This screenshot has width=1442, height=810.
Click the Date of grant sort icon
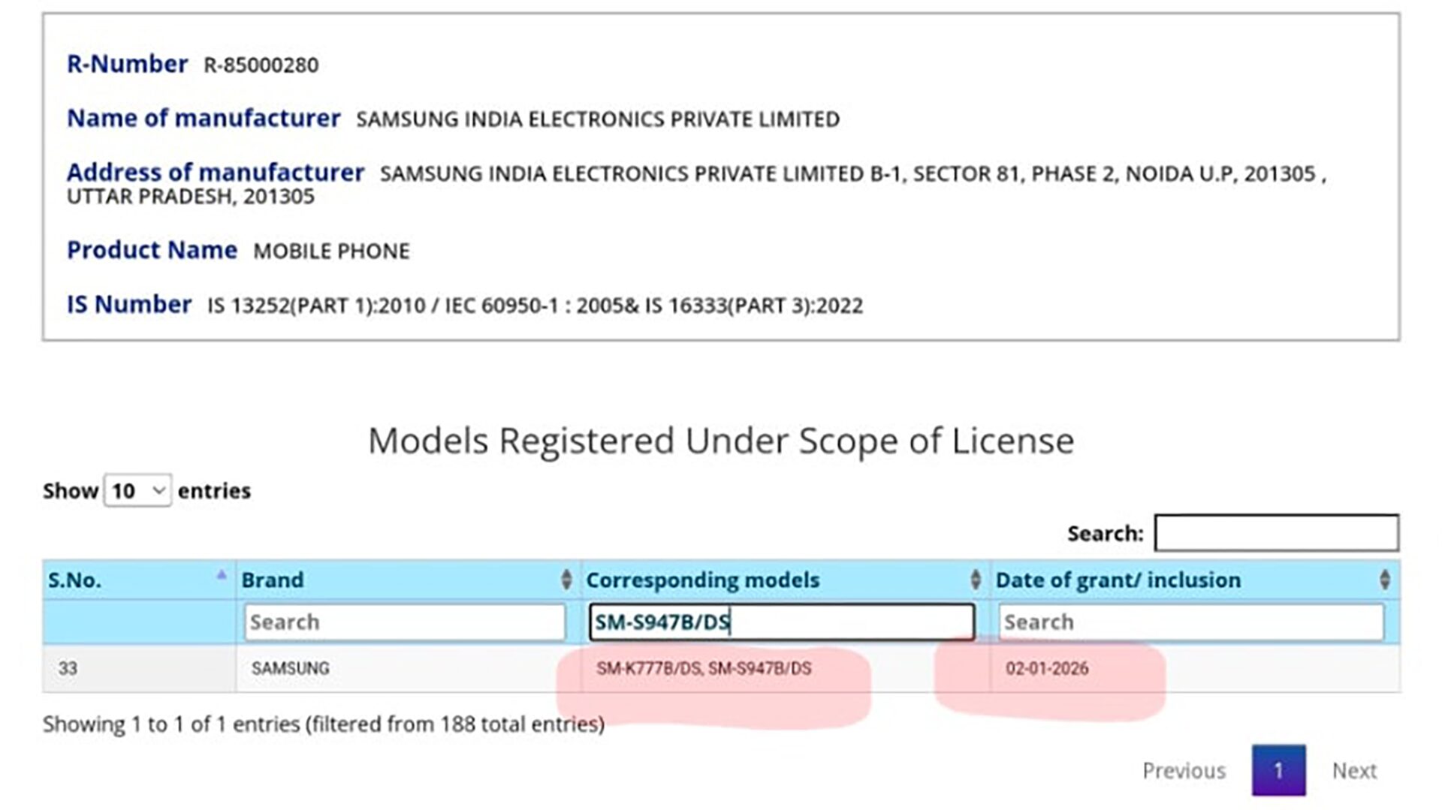tap(1384, 580)
